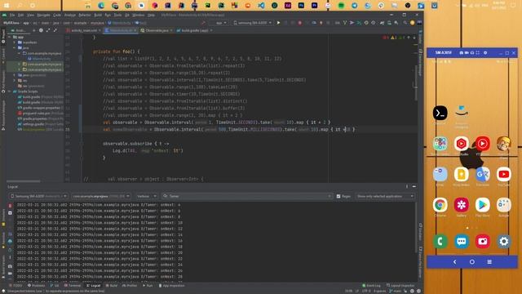Tap the phone Back navigation button

455,262
